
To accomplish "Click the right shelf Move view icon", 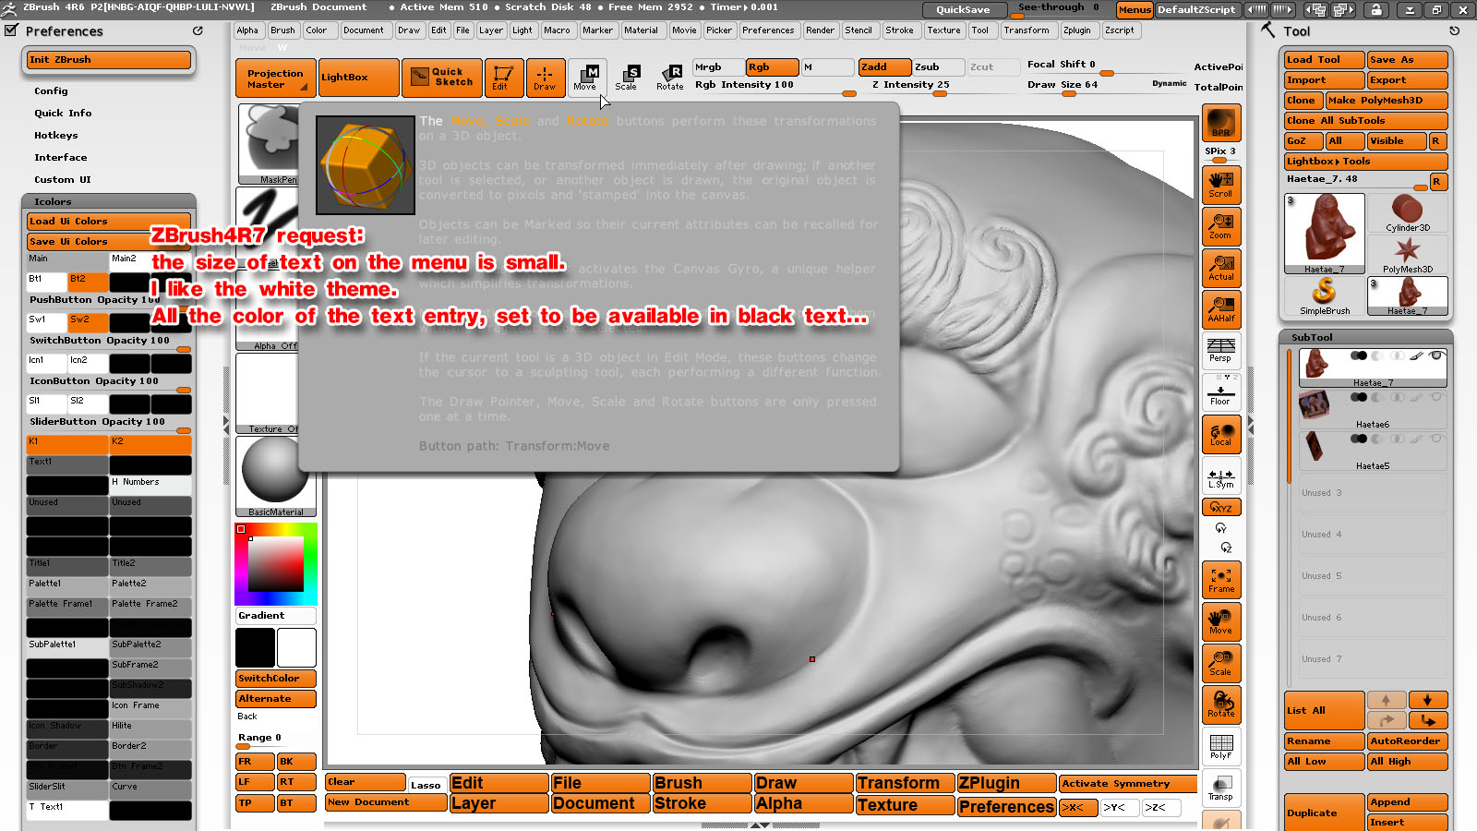I will 1221,621.
